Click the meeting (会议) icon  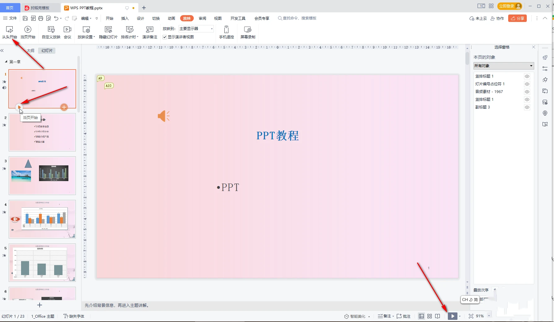[x=67, y=32]
